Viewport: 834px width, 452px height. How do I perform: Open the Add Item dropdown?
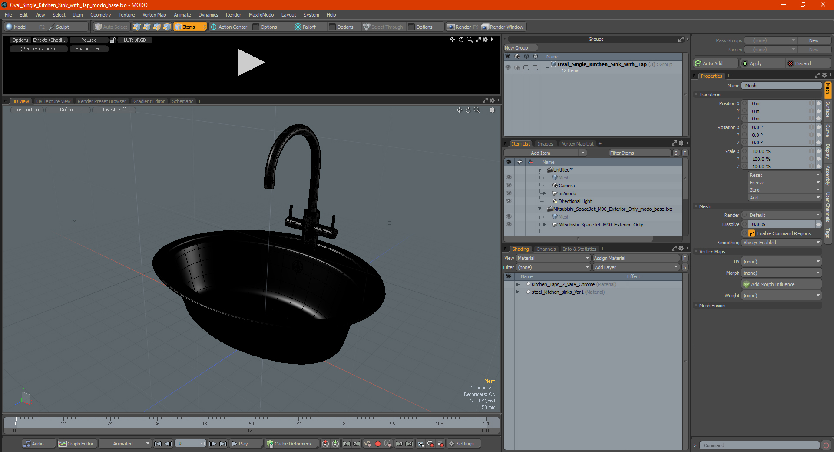tap(546, 153)
